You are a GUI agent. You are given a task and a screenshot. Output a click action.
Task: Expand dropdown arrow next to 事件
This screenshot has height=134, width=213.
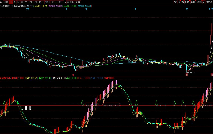204,2
